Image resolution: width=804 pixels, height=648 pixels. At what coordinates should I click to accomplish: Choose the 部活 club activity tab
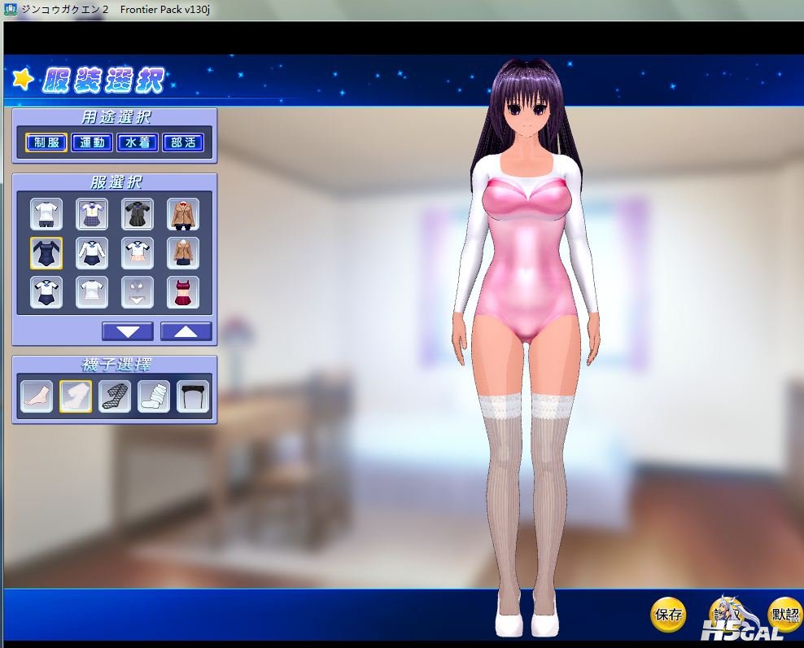[183, 142]
